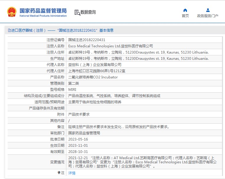This screenshot has width=225, height=179.
Task: Click the national emblem logo
Action: pos(12,12)
